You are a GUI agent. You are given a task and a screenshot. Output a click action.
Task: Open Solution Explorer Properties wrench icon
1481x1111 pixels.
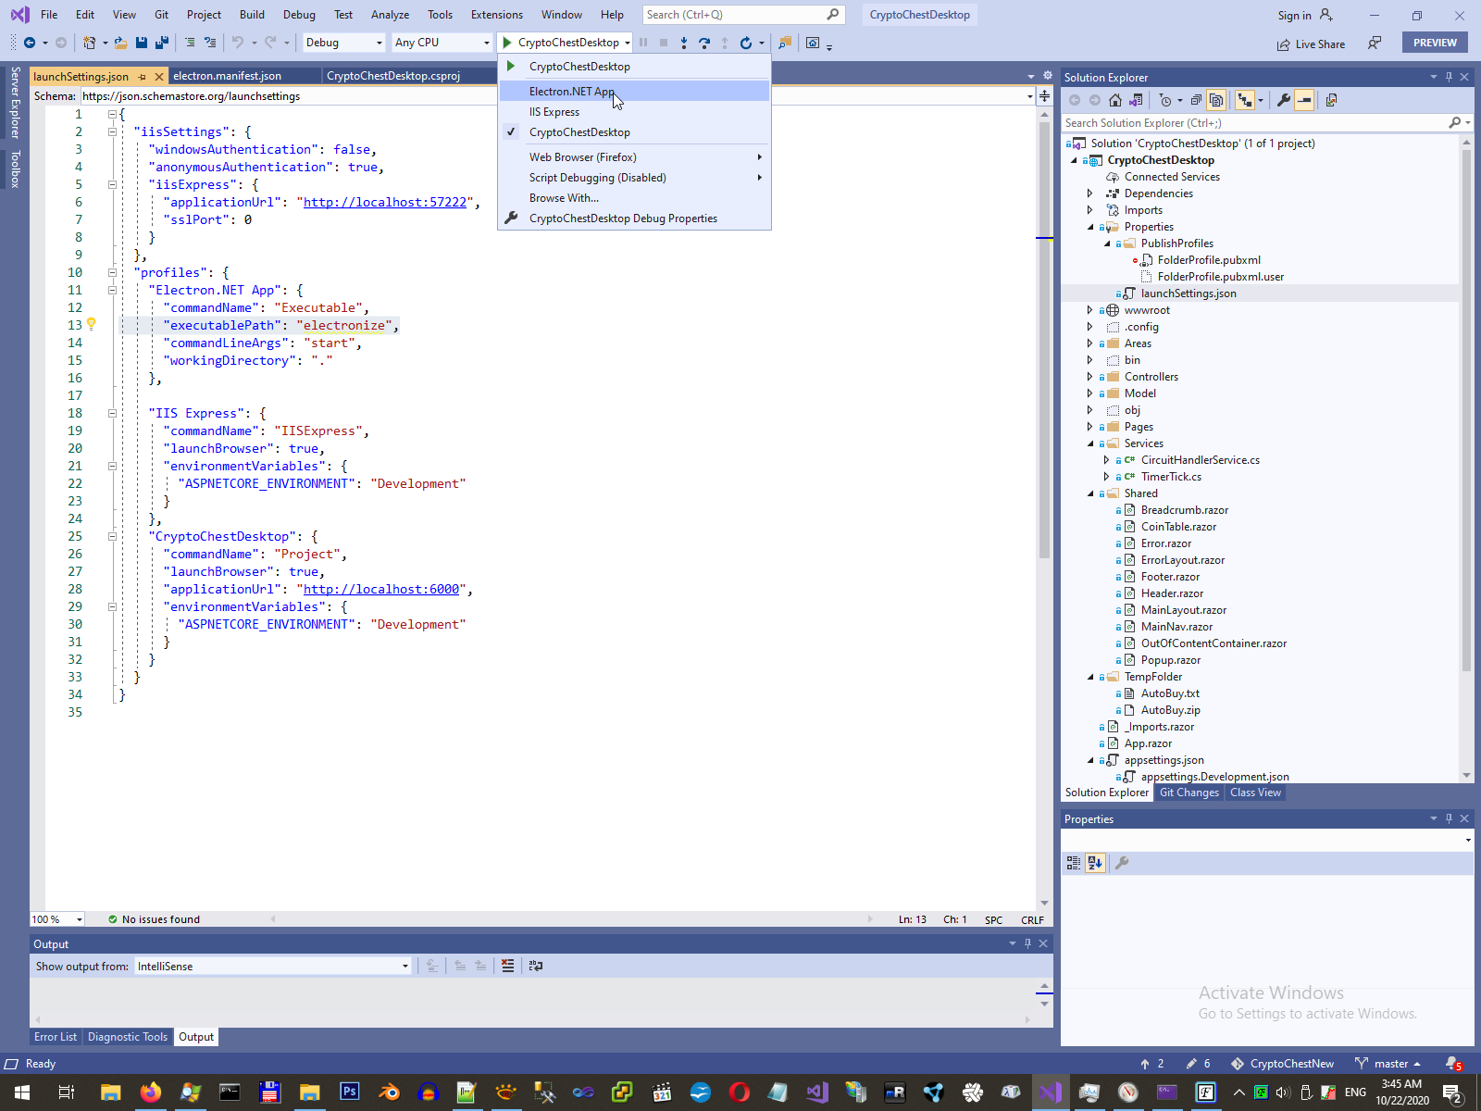[1283, 100]
